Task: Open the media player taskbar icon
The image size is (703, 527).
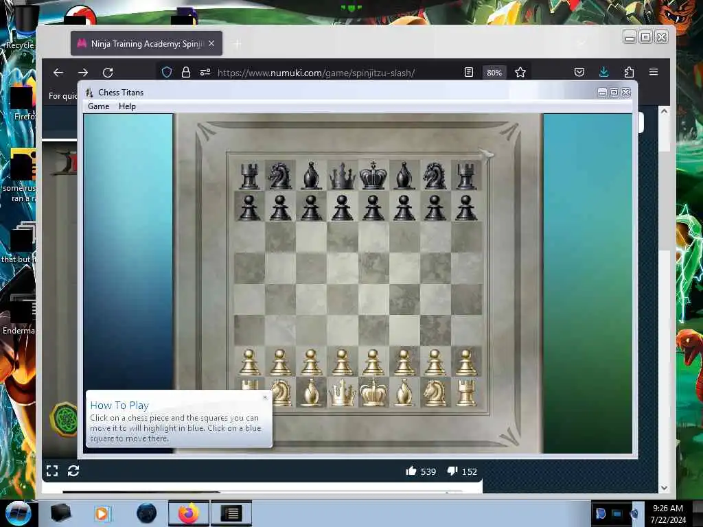Action: pyautogui.click(x=102, y=513)
